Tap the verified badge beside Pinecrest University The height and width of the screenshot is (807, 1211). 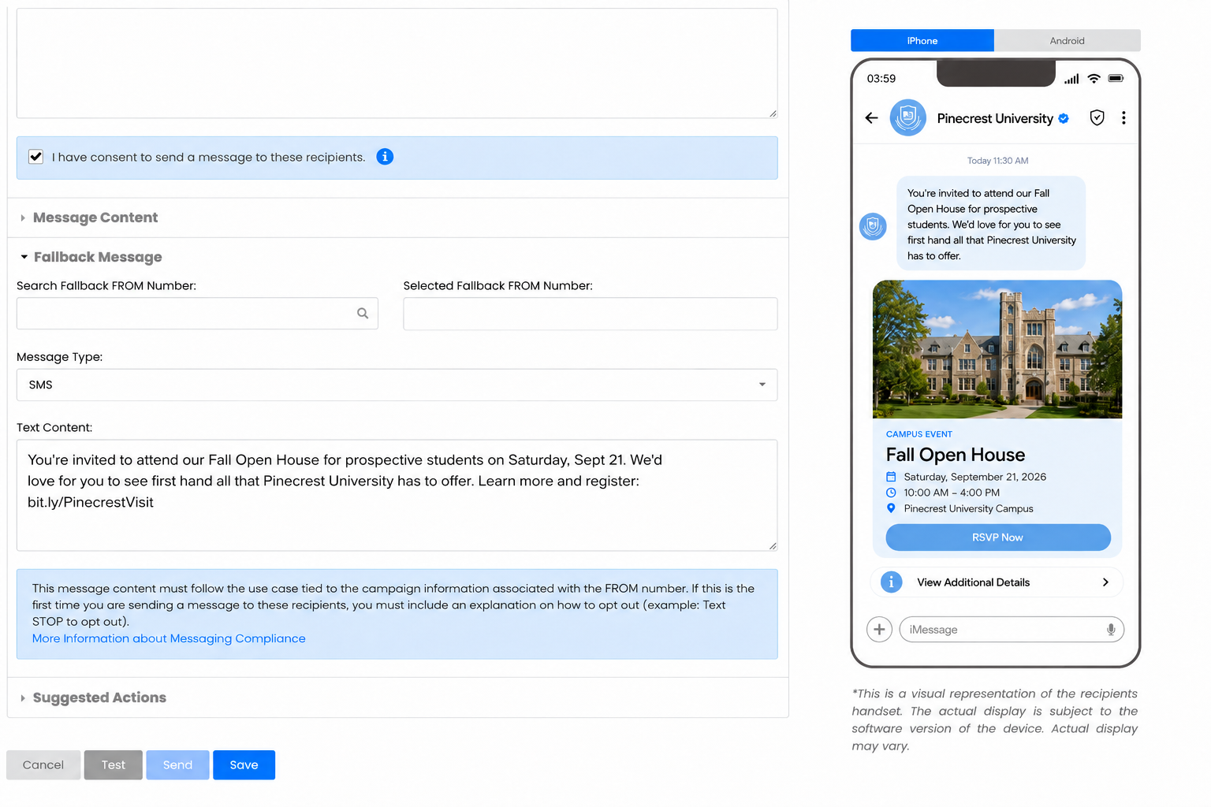[x=1064, y=118]
